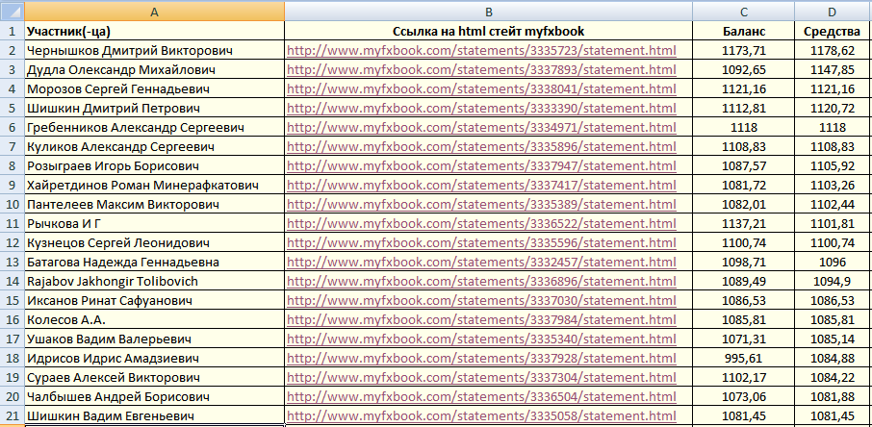Open statement link 3337304
The width and height of the screenshot is (872, 427).
click(481, 377)
